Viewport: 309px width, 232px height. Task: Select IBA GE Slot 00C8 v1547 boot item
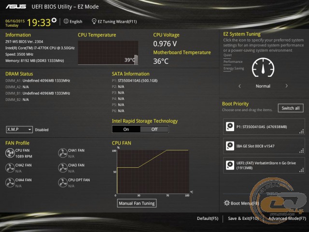[x=264, y=146]
